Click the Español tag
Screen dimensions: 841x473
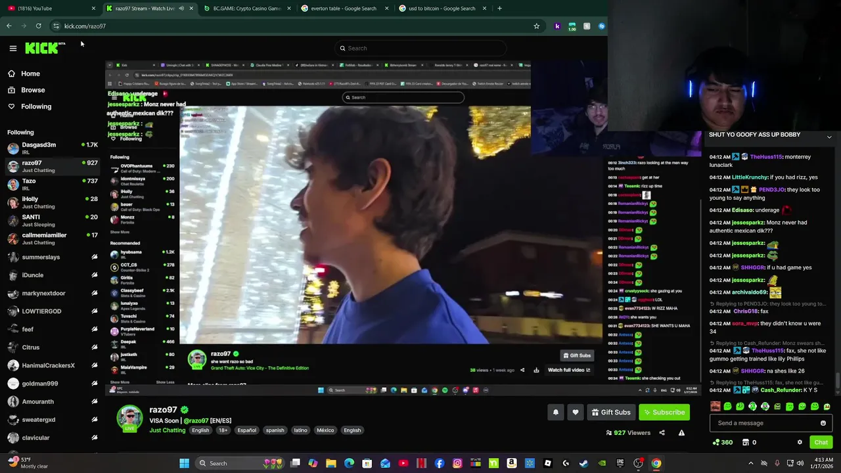(x=247, y=430)
